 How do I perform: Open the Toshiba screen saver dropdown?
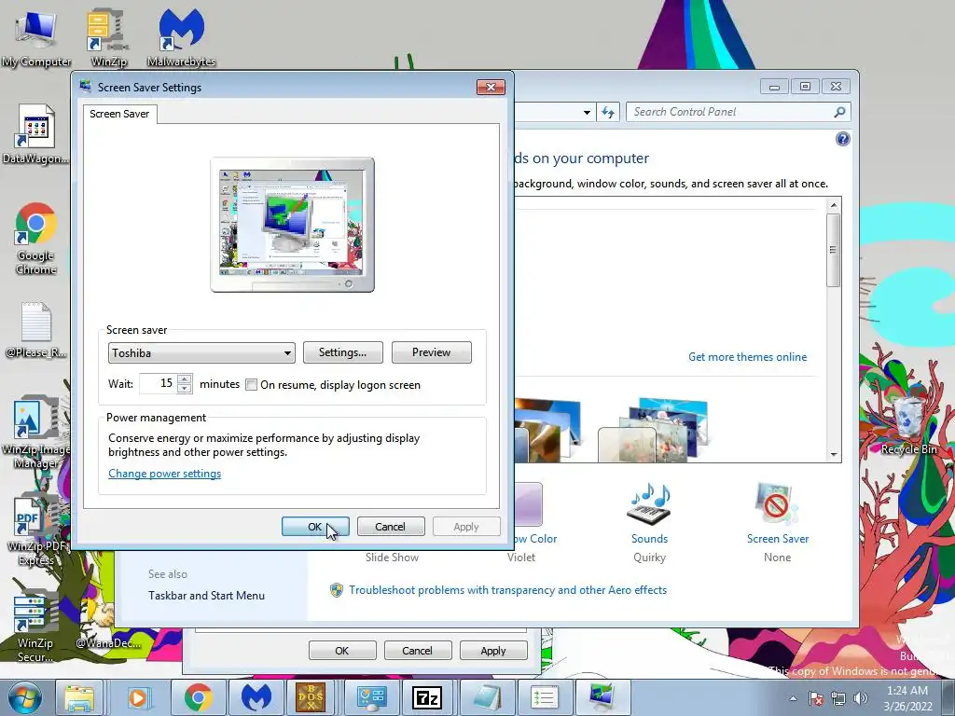pyautogui.click(x=201, y=353)
